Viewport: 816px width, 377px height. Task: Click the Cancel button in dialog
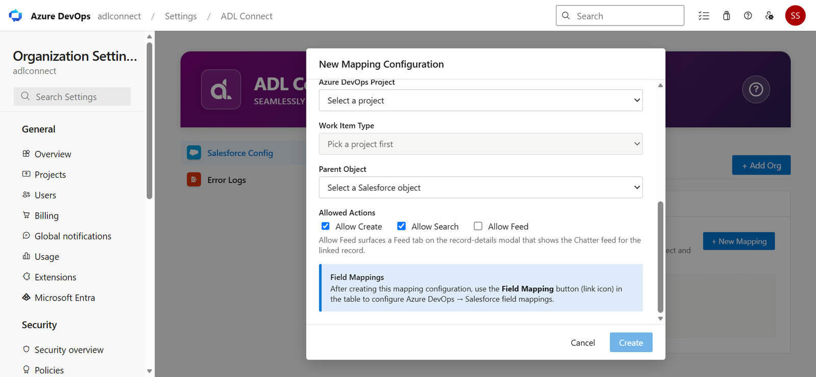point(582,342)
